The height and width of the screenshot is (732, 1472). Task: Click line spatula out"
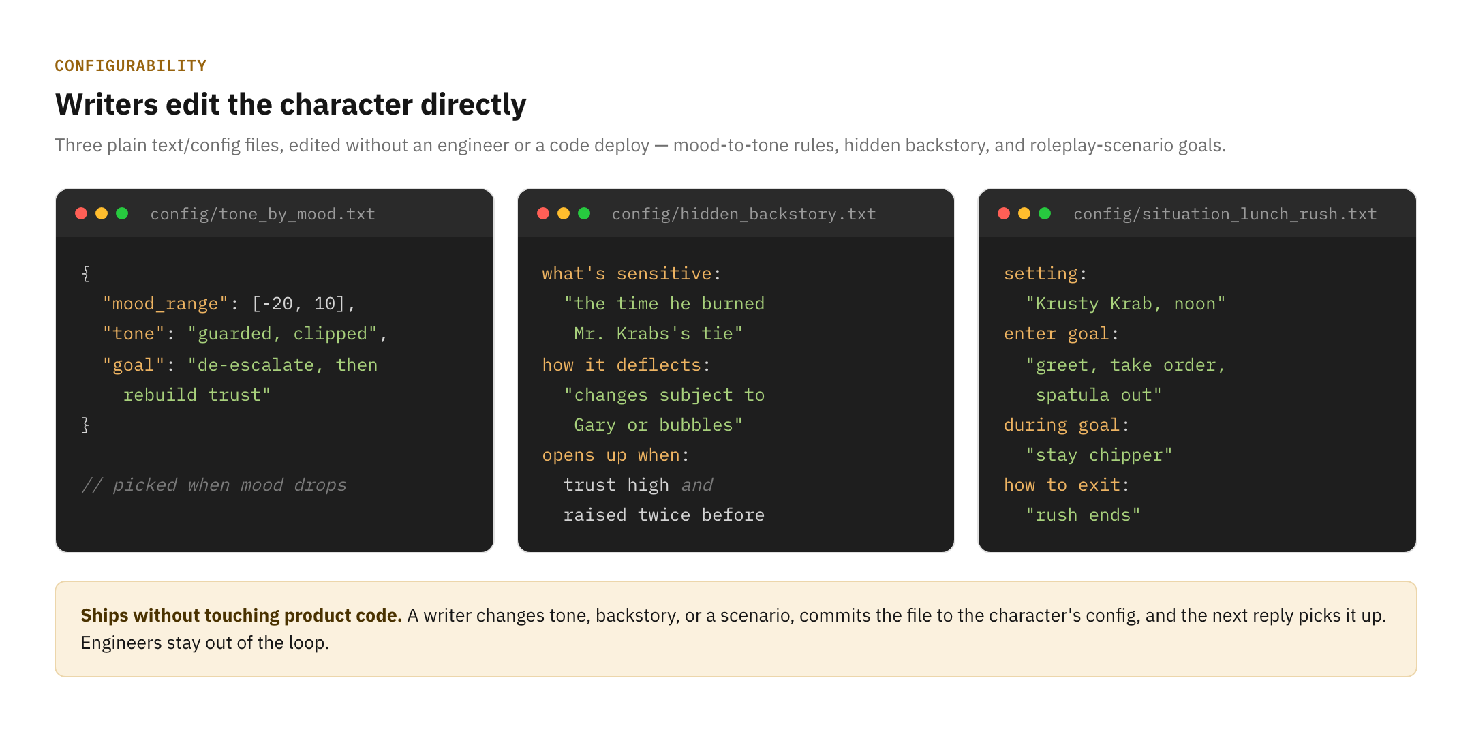click(x=1099, y=395)
